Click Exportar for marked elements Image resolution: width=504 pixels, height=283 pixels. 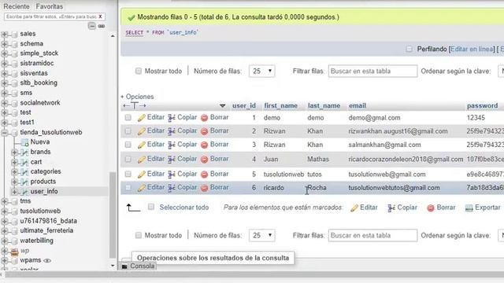[483, 208]
